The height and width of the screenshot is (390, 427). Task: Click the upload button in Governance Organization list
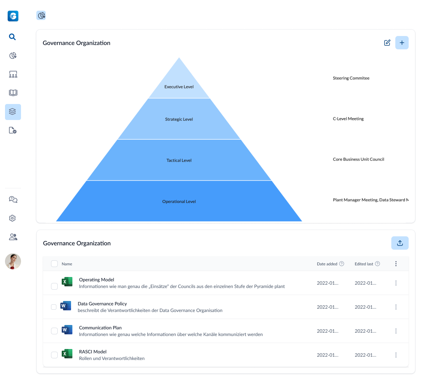point(400,243)
